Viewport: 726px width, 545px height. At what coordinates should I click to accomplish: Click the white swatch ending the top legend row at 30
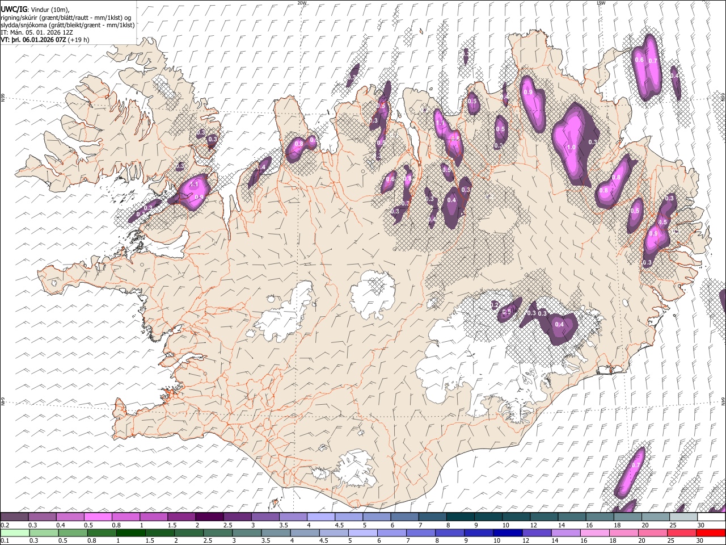click(711, 517)
